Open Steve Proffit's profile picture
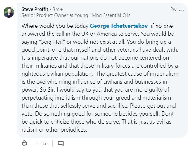Viewport: 192px width, 152px height. pyautogui.click(x=9, y=12)
